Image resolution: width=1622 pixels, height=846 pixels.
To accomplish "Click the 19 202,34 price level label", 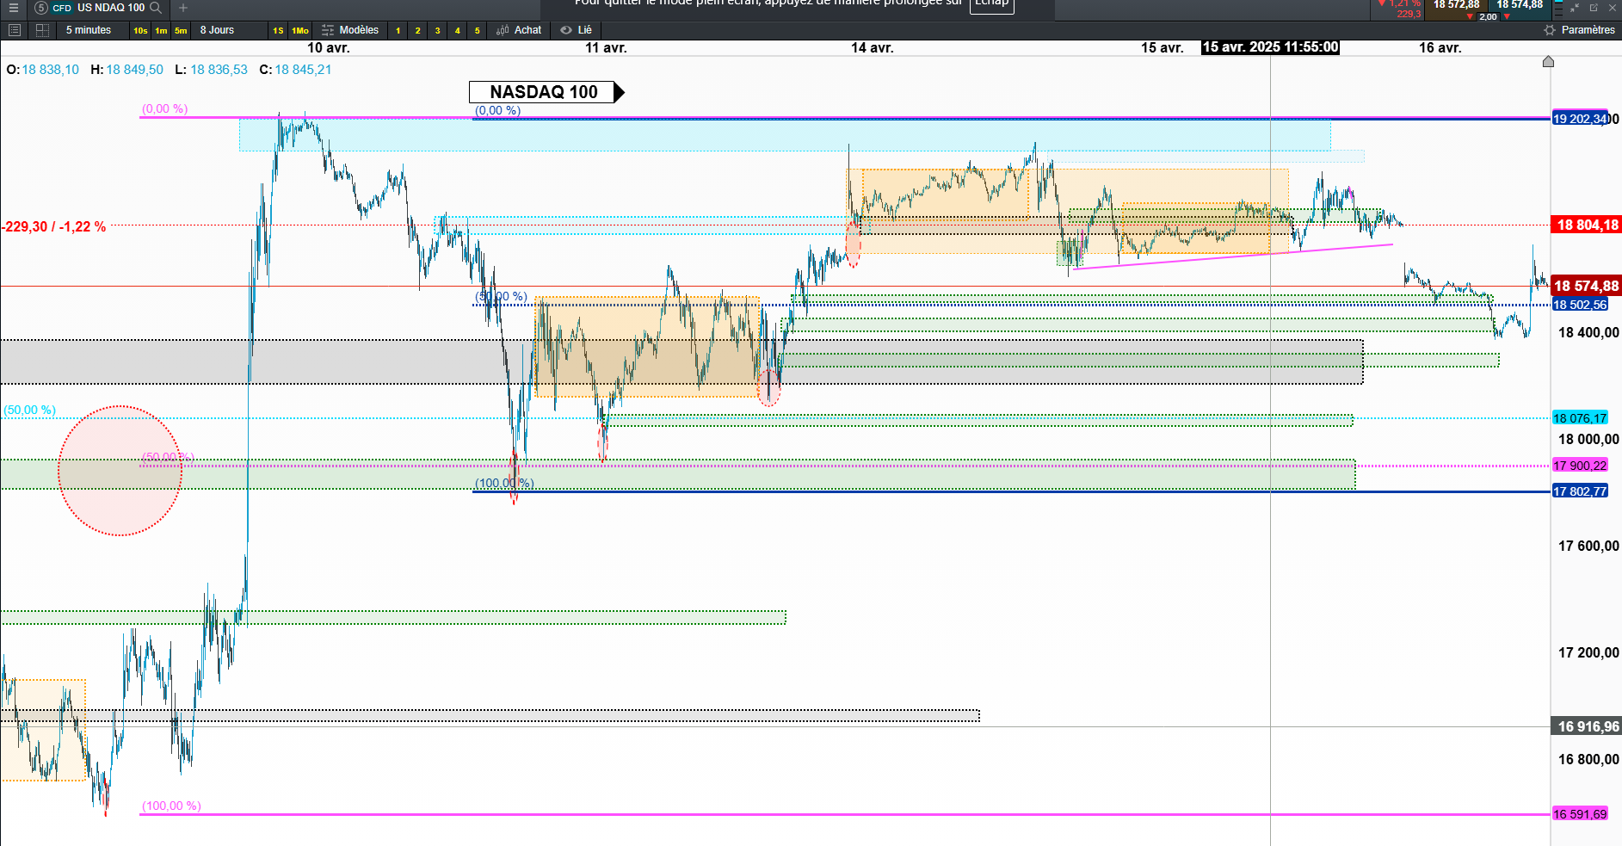I will point(1580,119).
